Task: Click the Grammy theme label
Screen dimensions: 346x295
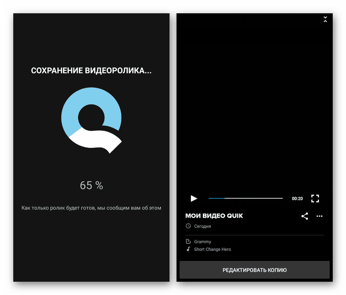Action: (202, 242)
